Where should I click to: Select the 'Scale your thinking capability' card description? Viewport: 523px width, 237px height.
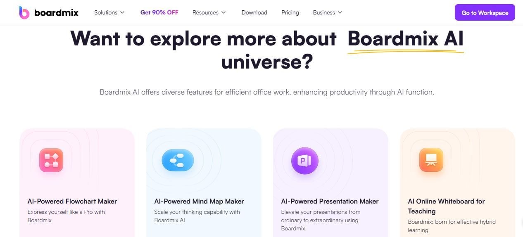point(197,216)
